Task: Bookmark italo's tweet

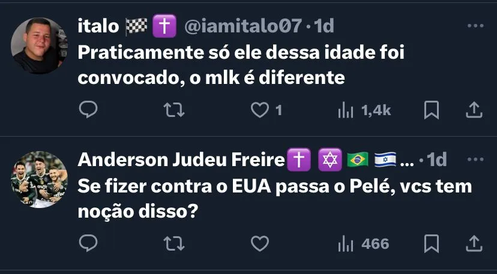Action: point(431,110)
